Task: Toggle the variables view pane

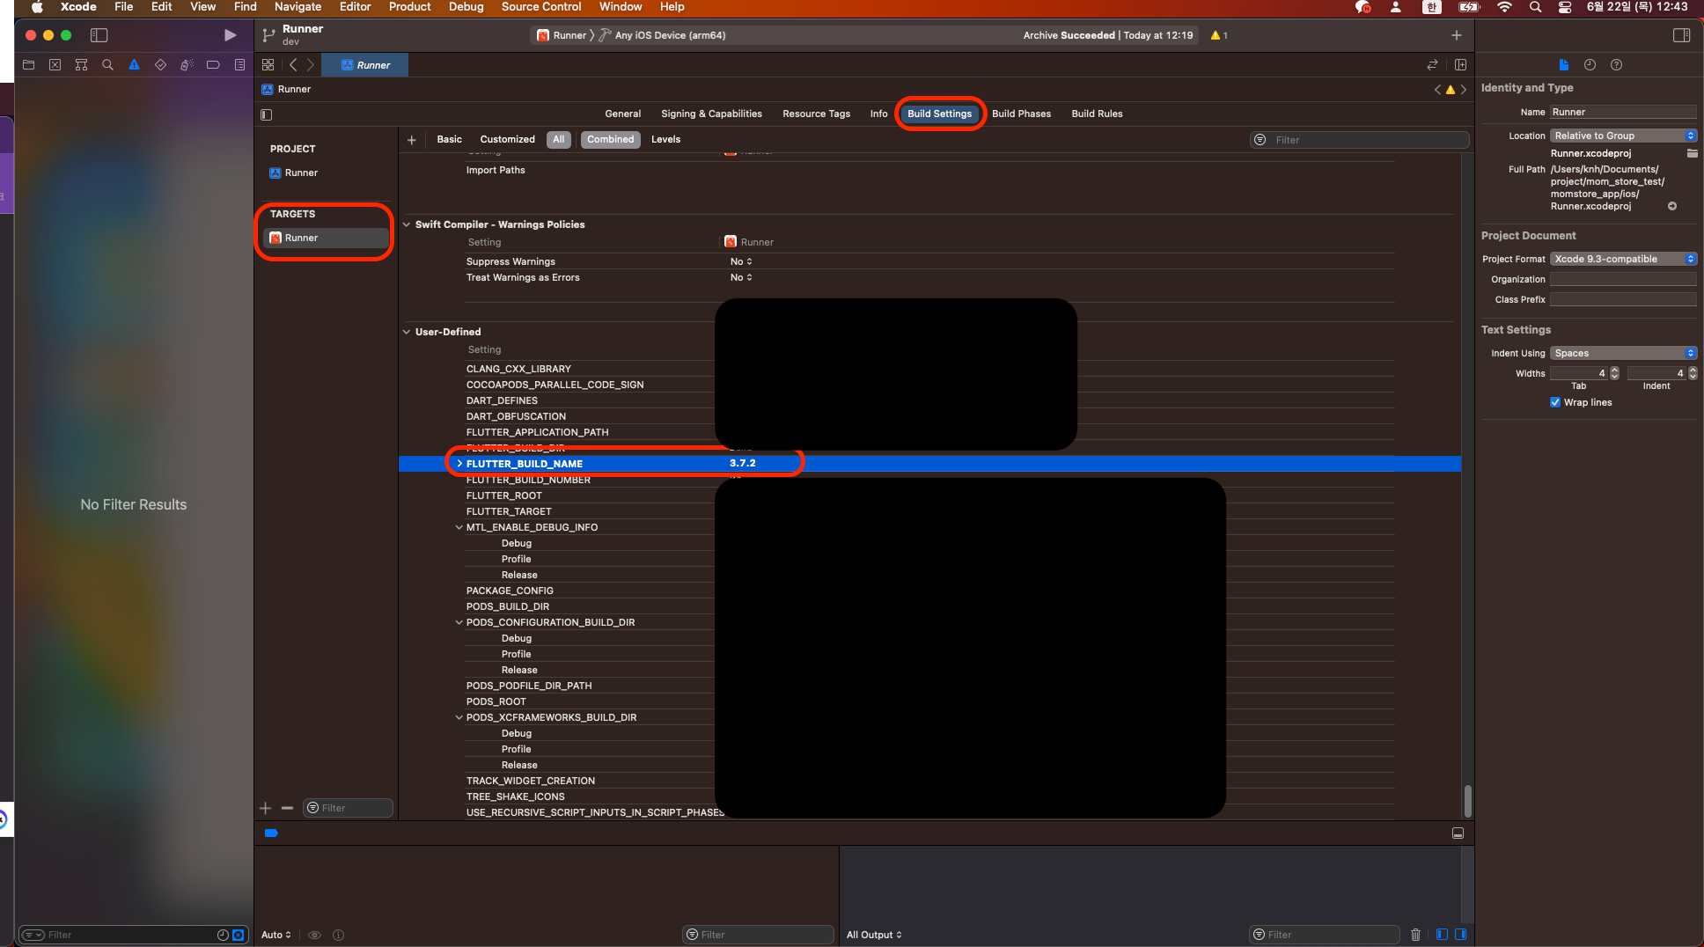Action: tap(1442, 935)
